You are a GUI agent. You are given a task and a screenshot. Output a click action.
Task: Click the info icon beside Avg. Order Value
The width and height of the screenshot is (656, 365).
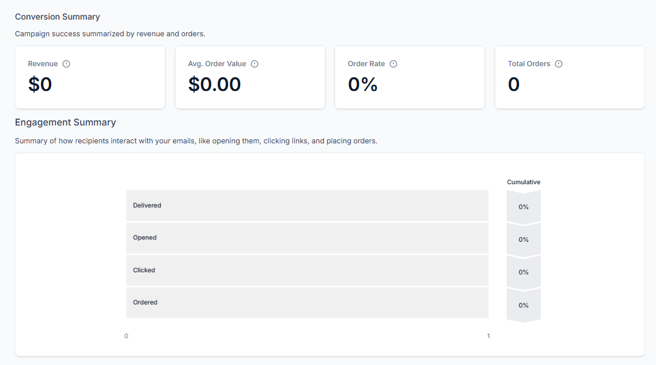point(255,64)
